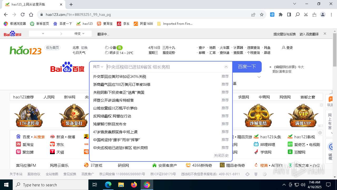Open 满级VIP game banner
Screen dimensions: 337x190
[303, 115]
